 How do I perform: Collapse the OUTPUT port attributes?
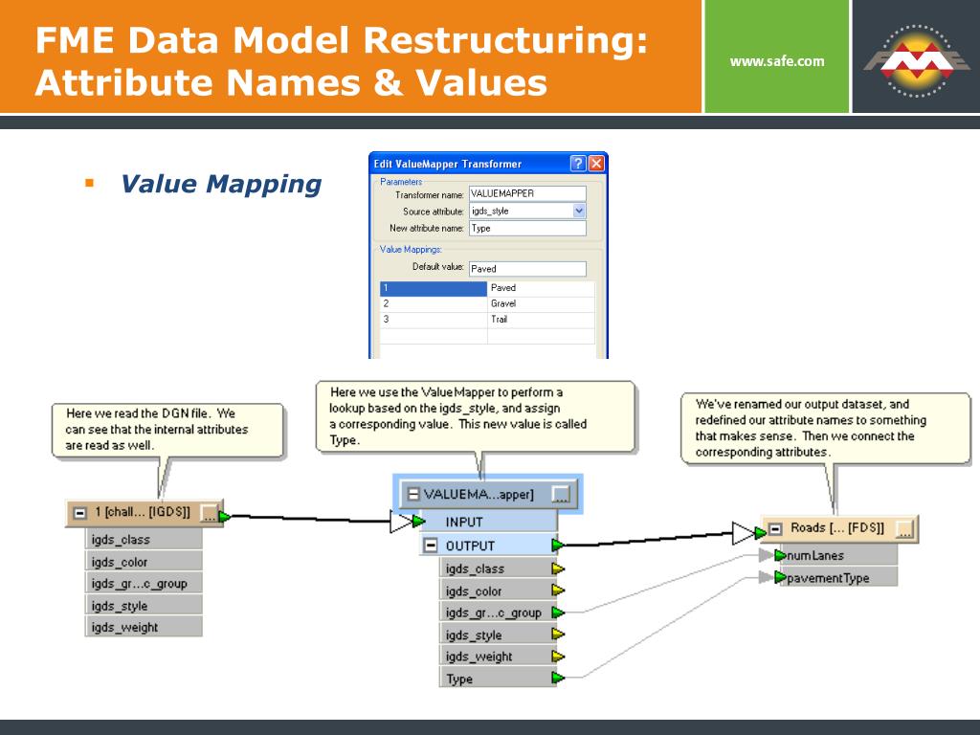(x=431, y=546)
